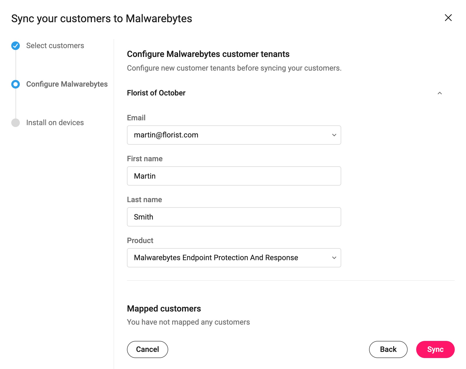Click the 'Configure new customer tenants before syncing' description
Image resolution: width=466 pixels, height=369 pixels.
pos(234,68)
